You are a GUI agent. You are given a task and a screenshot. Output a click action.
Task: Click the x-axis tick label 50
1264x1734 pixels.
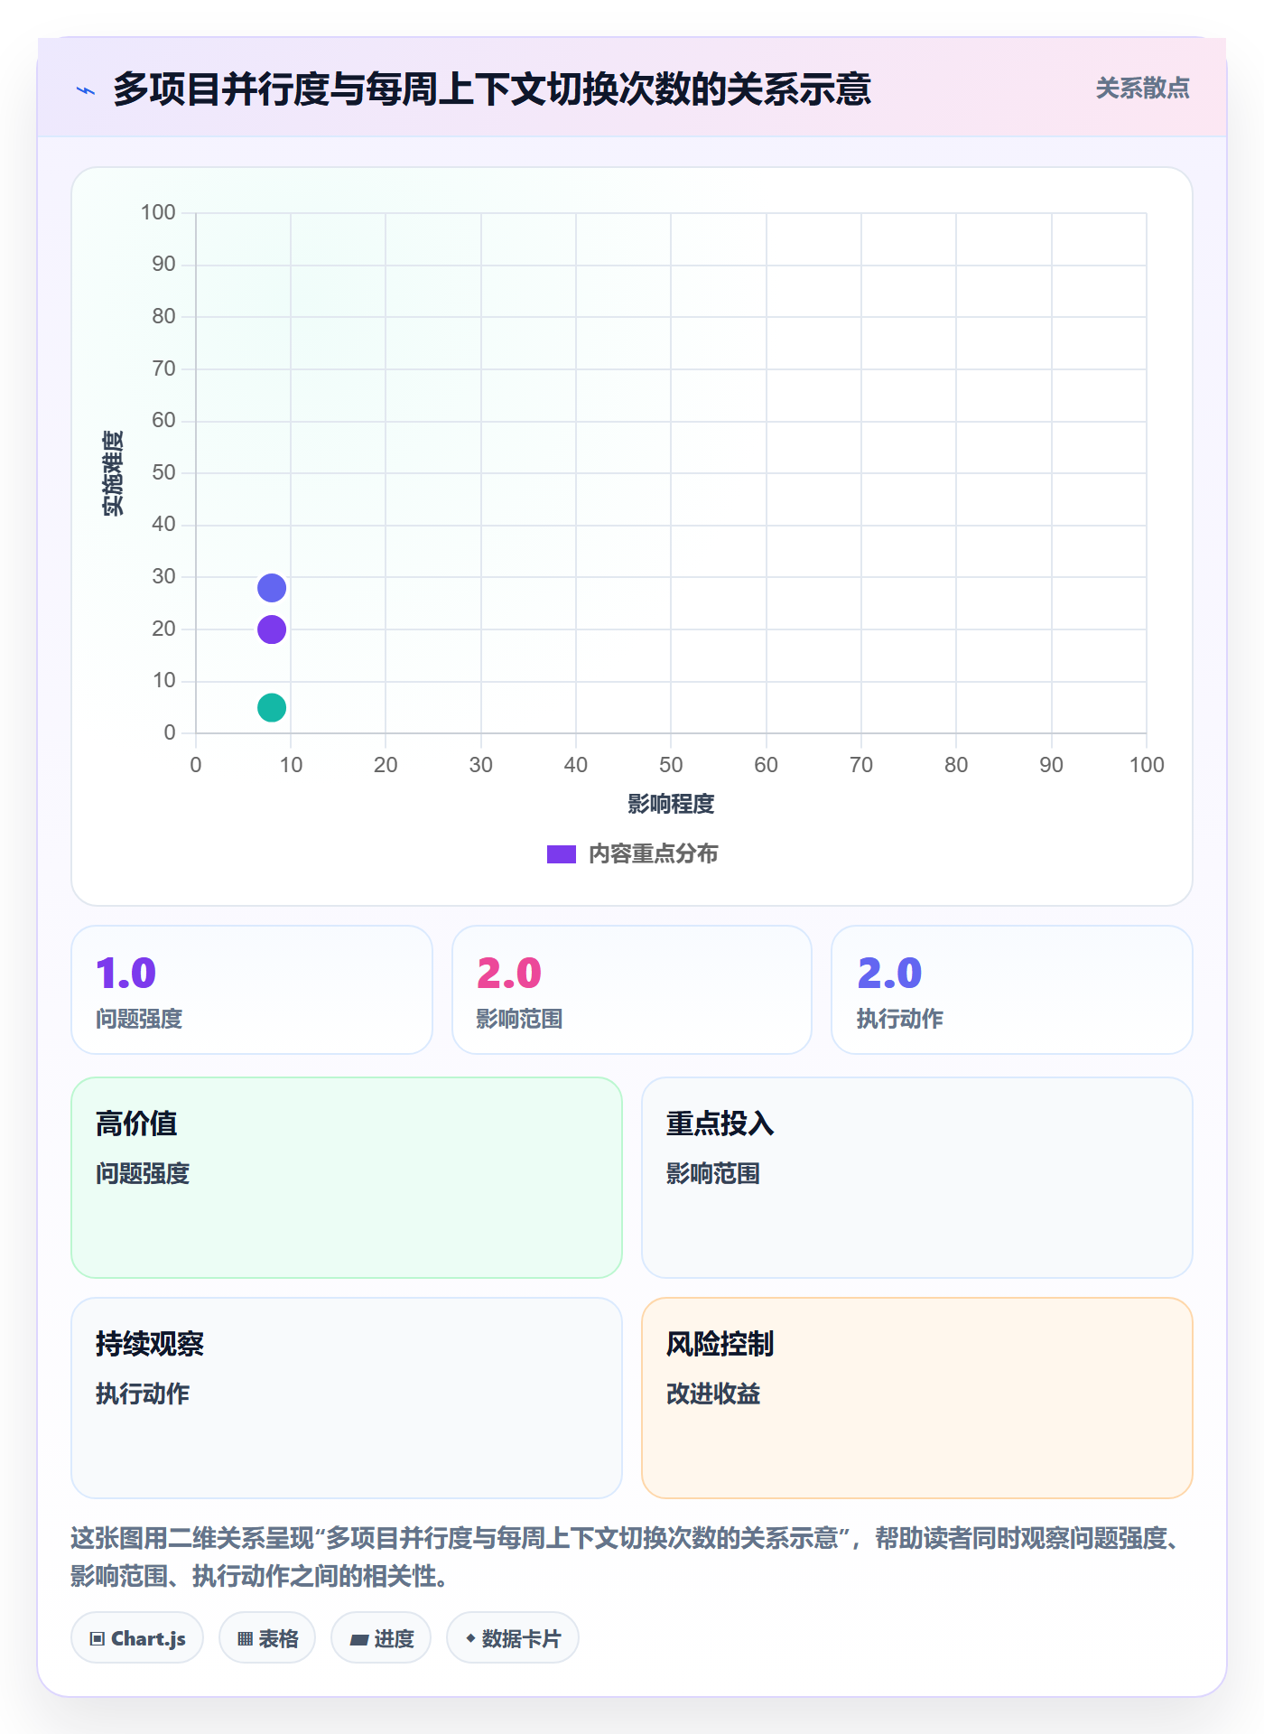[x=671, y=765]
